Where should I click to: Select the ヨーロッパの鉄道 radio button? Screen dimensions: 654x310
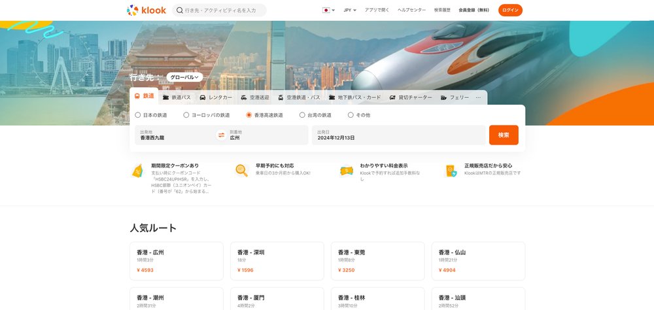(186, 115)
